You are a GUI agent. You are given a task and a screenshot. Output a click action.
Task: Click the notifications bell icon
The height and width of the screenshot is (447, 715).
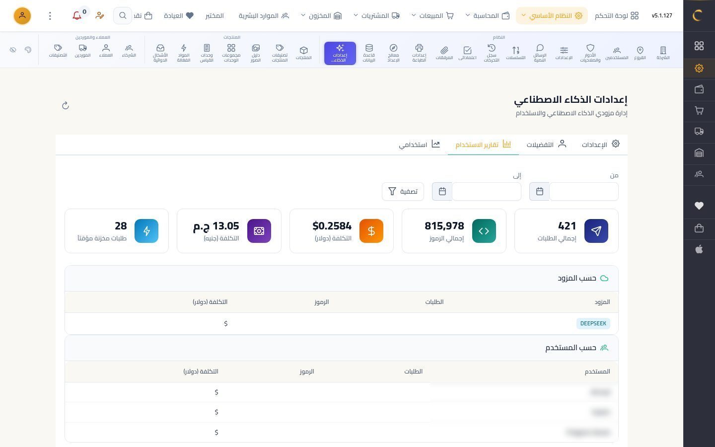point(77,16)
